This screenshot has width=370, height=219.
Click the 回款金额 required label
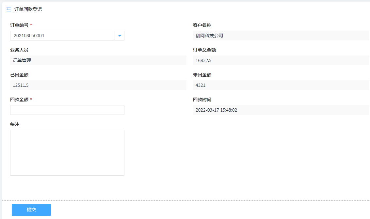tap(19, 100)
